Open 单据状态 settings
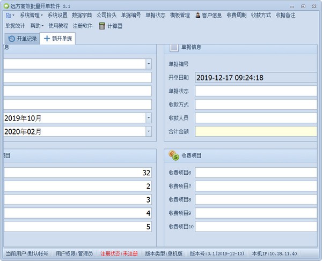 tap(156, 15)
